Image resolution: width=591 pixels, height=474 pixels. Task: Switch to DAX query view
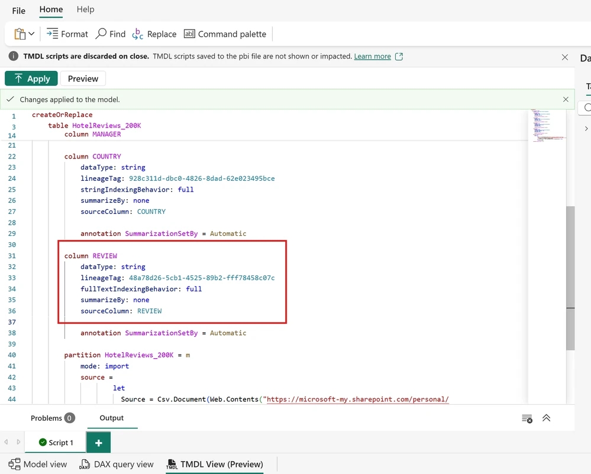(117, 464)
